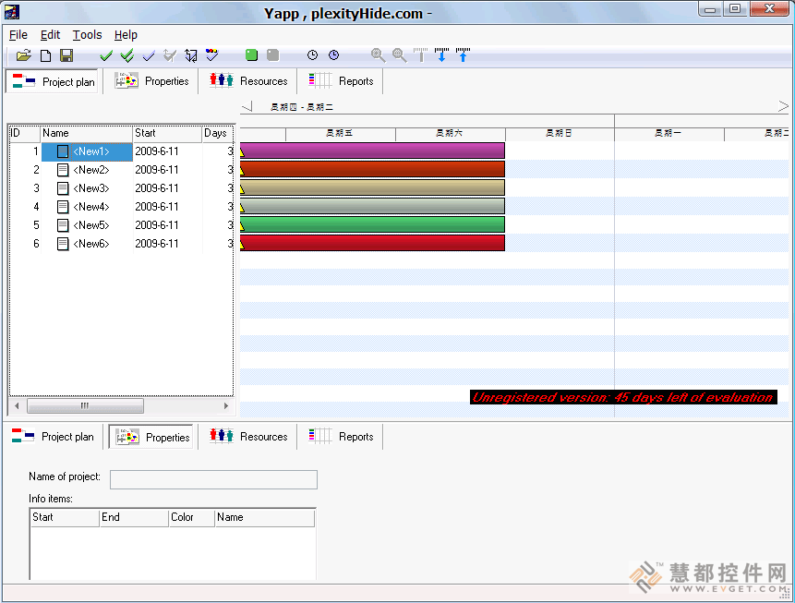Open the bottom Project plan tab
Screen dimensions: 795x603
coord(53,437)
